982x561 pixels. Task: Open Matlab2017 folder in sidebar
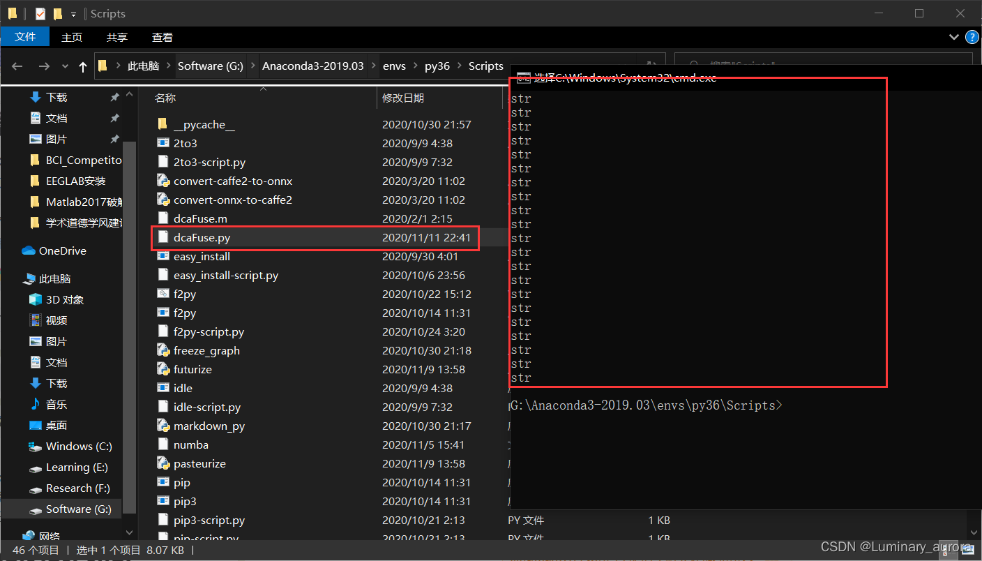pyautogui.click(x=84, y=202)
